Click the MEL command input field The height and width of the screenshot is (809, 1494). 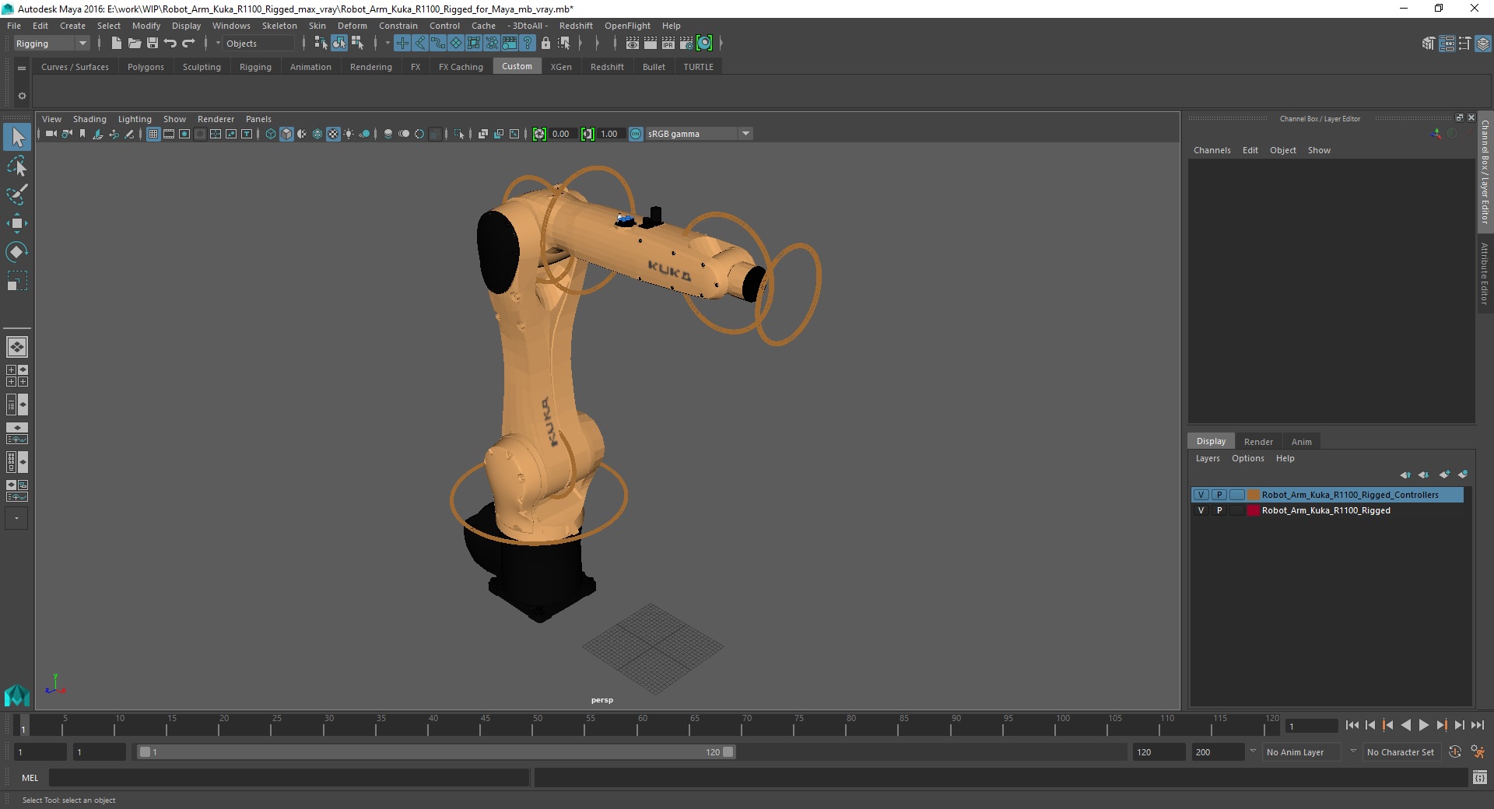[289, 777]
